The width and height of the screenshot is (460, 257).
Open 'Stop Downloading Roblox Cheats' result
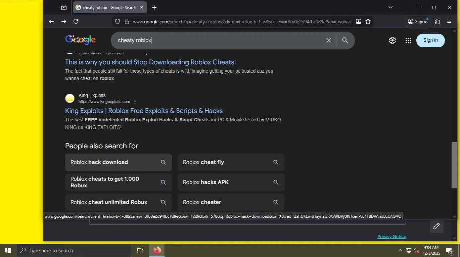tap(150, 62)
